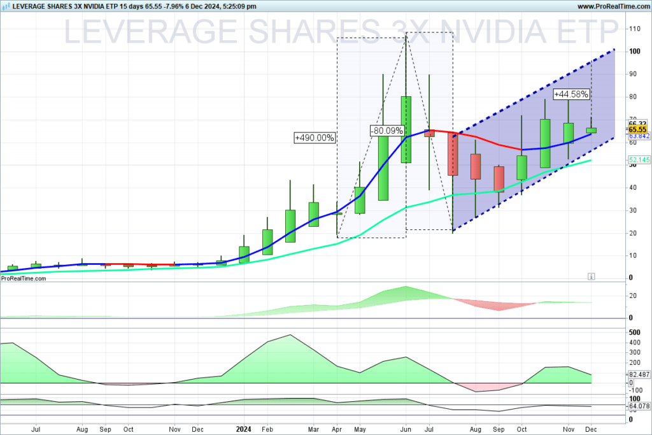Click the 200 level on indicator axis
The width and height of the screenshot is (652, 435).
635,362
